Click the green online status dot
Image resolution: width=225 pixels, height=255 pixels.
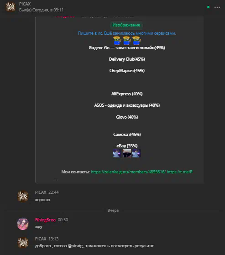208,7
